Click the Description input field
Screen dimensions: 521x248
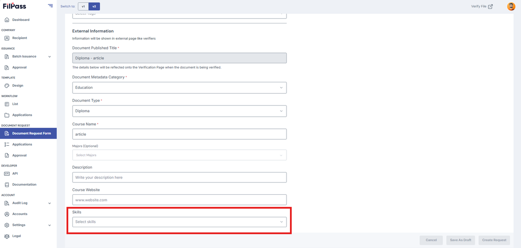coord(179,177)
